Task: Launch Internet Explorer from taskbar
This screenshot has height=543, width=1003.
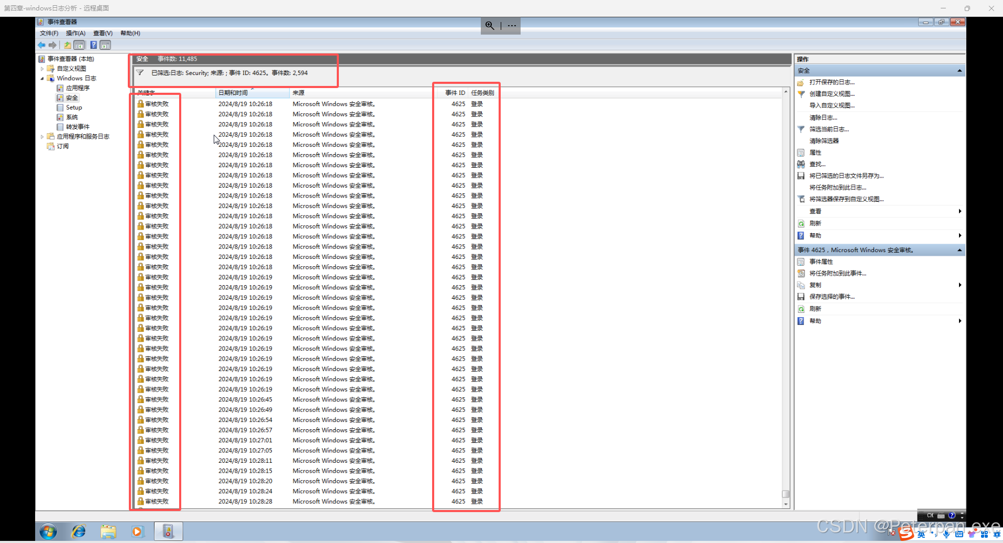Action: 79,531
